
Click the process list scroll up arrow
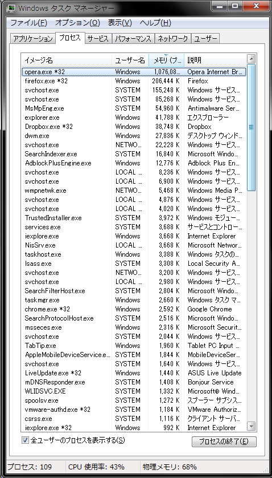[251, 59]
